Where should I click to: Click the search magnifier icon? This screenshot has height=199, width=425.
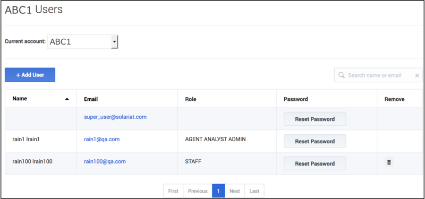tap(342, 75)
